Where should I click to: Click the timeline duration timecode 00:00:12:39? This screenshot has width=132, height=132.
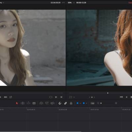(81, 3)
